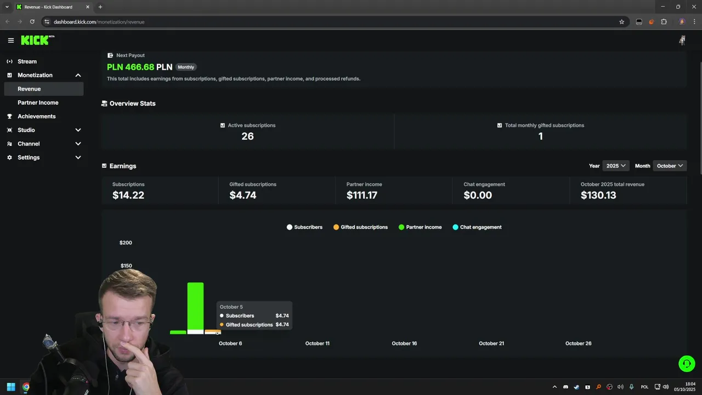Viewport: 702px width, 395px height.
Task: Click the Studio camera icon
Action: tap(9, 130)
